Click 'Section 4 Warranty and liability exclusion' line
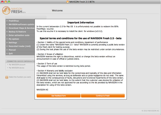 [55, 71]
